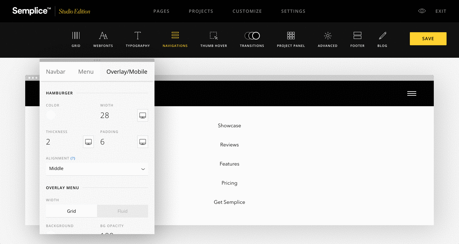Expand the Middle alignment selector
Screen dimensions: 459x244
point(97,168)
